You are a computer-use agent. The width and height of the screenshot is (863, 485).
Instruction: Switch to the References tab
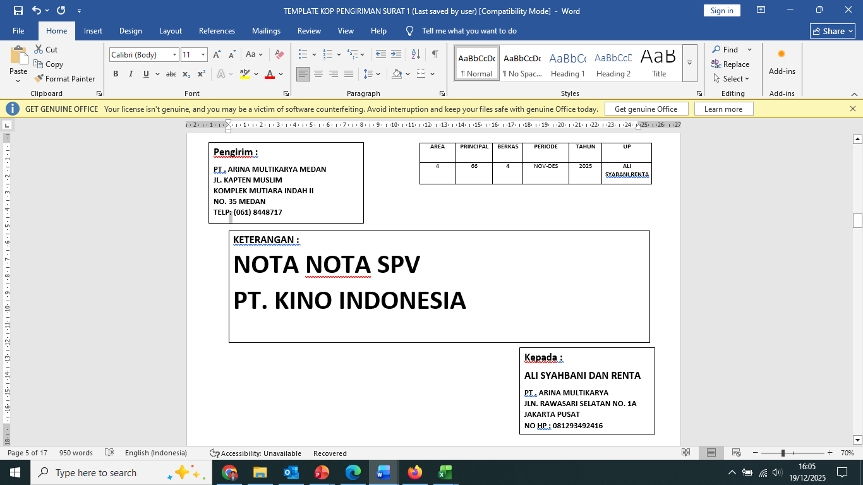pyautogui.click(x=217, y=30)
